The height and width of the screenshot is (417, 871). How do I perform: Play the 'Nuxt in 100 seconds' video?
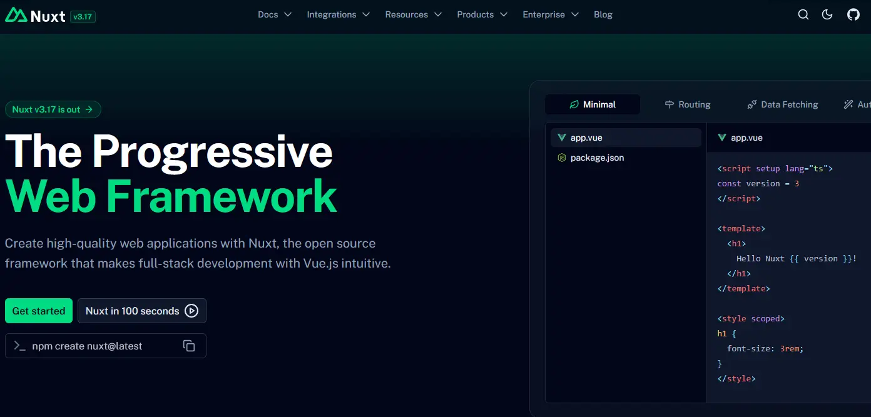click(142, 311)
